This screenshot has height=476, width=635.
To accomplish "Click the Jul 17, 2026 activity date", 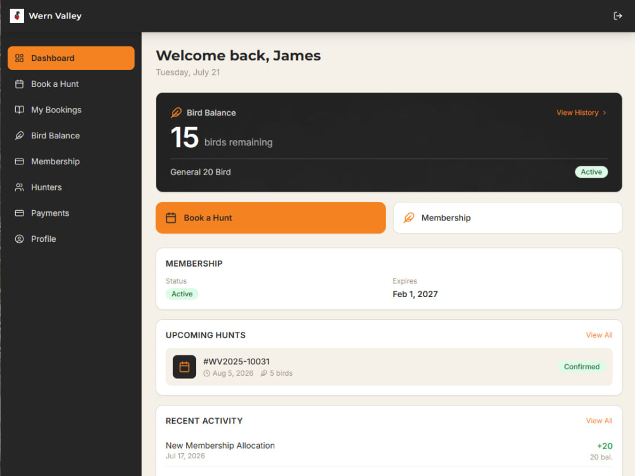I will [x=185, y=456].
